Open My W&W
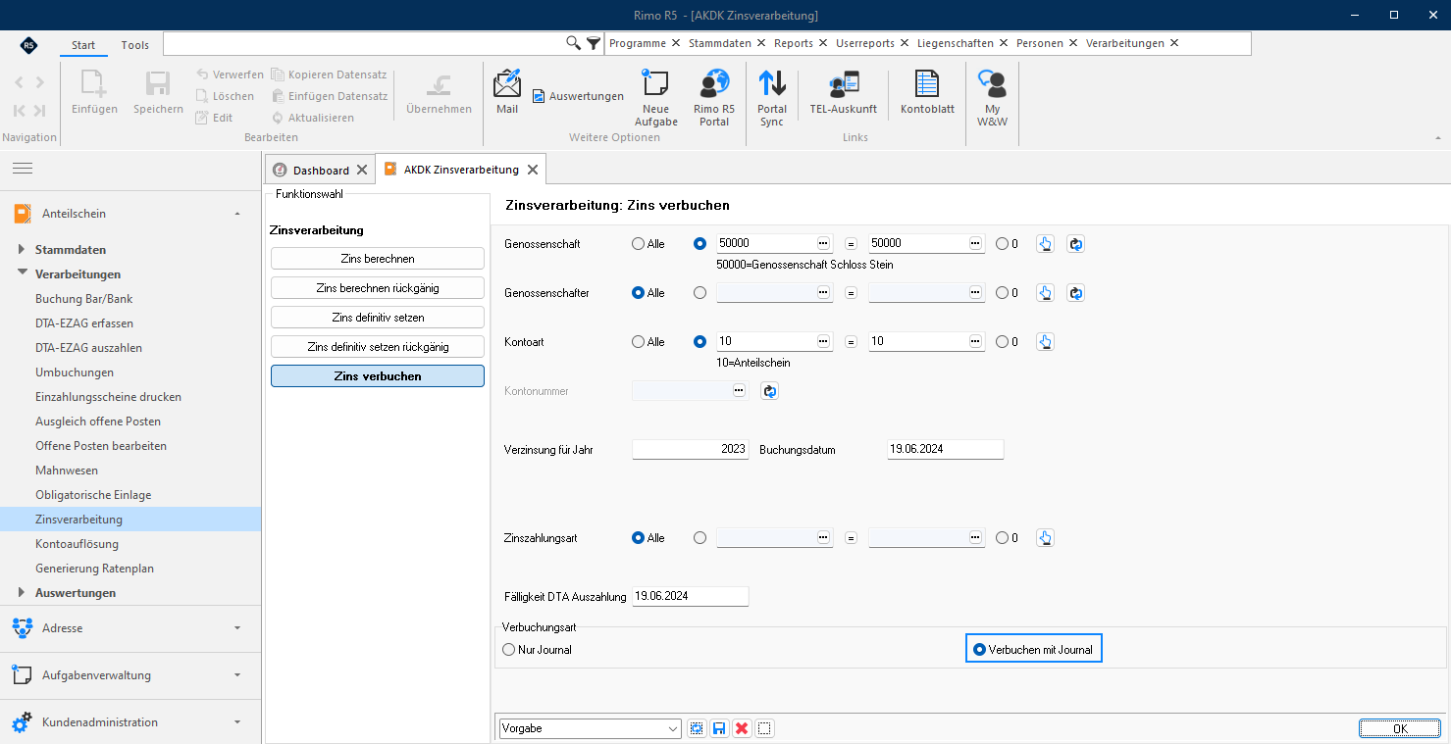The width and height of the screenshot is (1451, 744). [x=993, y=97]
